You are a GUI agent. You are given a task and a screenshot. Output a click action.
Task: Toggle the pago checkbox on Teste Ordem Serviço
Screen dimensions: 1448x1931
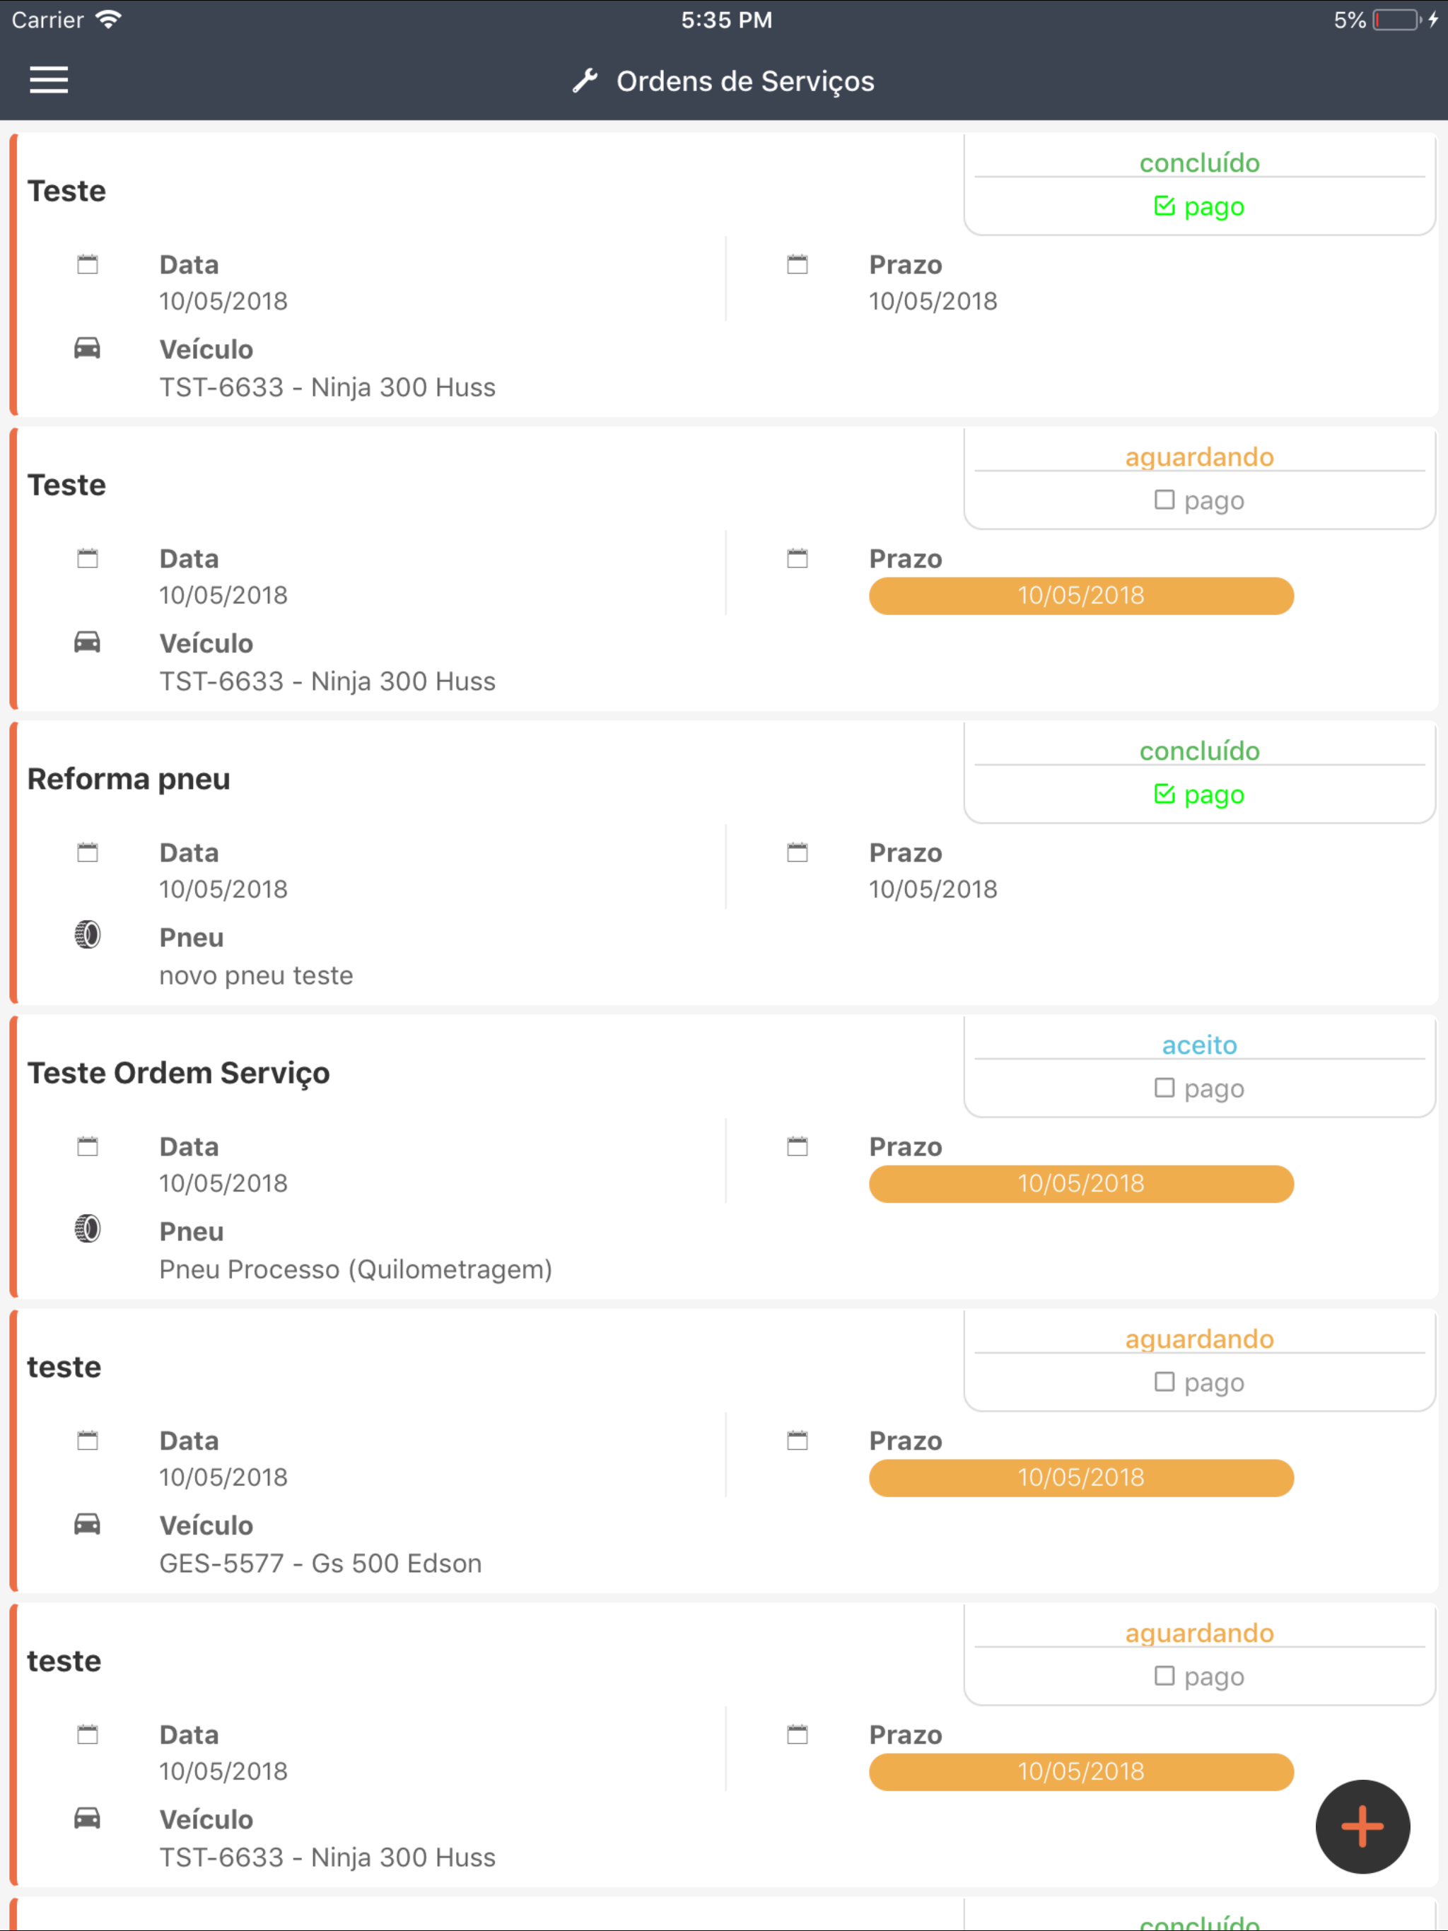tap(1164, 1088)
